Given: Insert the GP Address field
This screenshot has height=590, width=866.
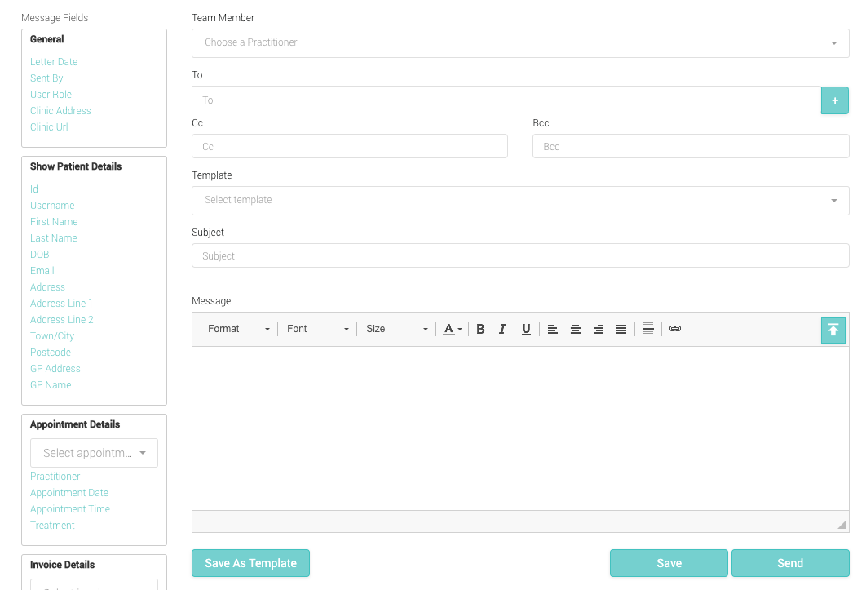Looking at the screenshot, I should (x=55, y=369).
